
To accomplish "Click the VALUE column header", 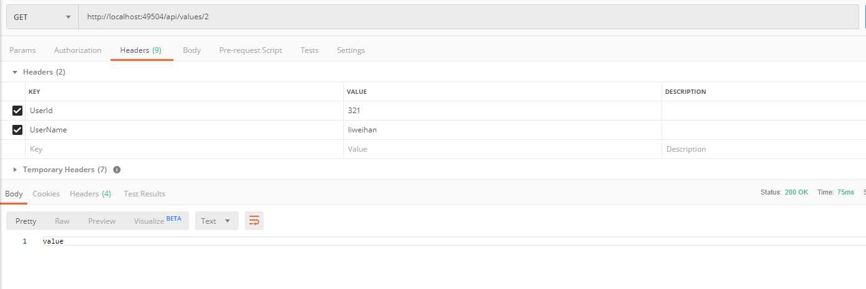I will [357, 92].
